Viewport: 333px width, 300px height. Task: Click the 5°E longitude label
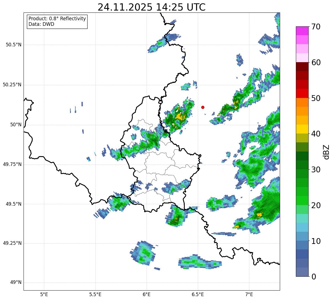tap(44, 294)
